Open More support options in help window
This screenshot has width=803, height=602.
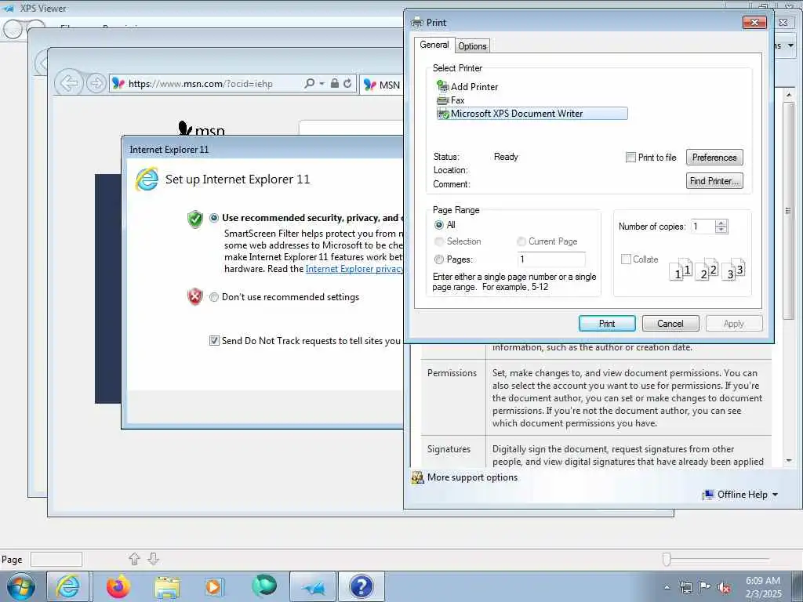(472, 477)
